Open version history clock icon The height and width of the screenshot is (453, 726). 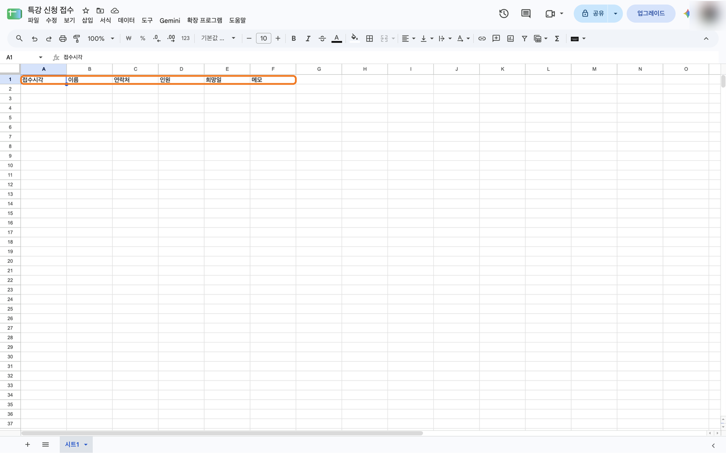pyautogui.click(x=504, y=14)
